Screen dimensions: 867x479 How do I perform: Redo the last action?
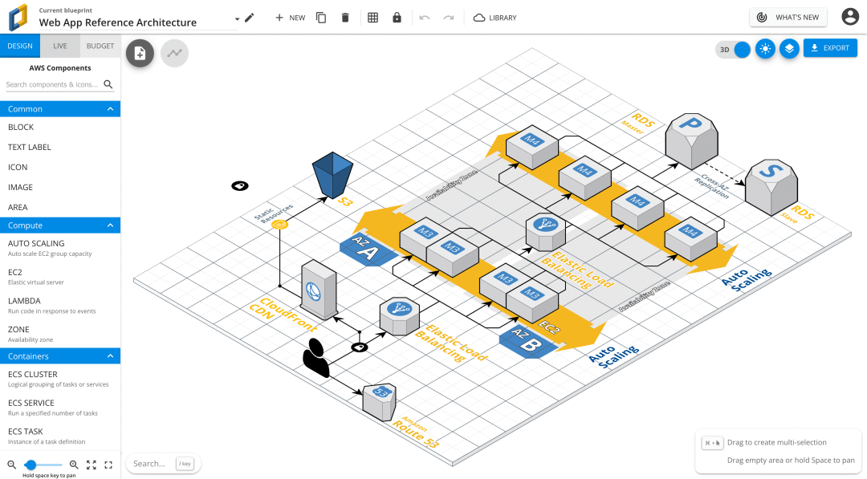pyautogui.click(x=449, y=18)
